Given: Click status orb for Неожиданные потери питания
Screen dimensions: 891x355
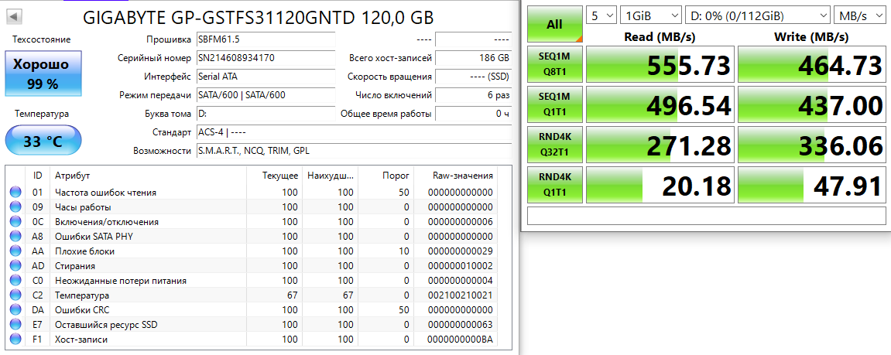Looking at the screenshot, I should point(15,281).
